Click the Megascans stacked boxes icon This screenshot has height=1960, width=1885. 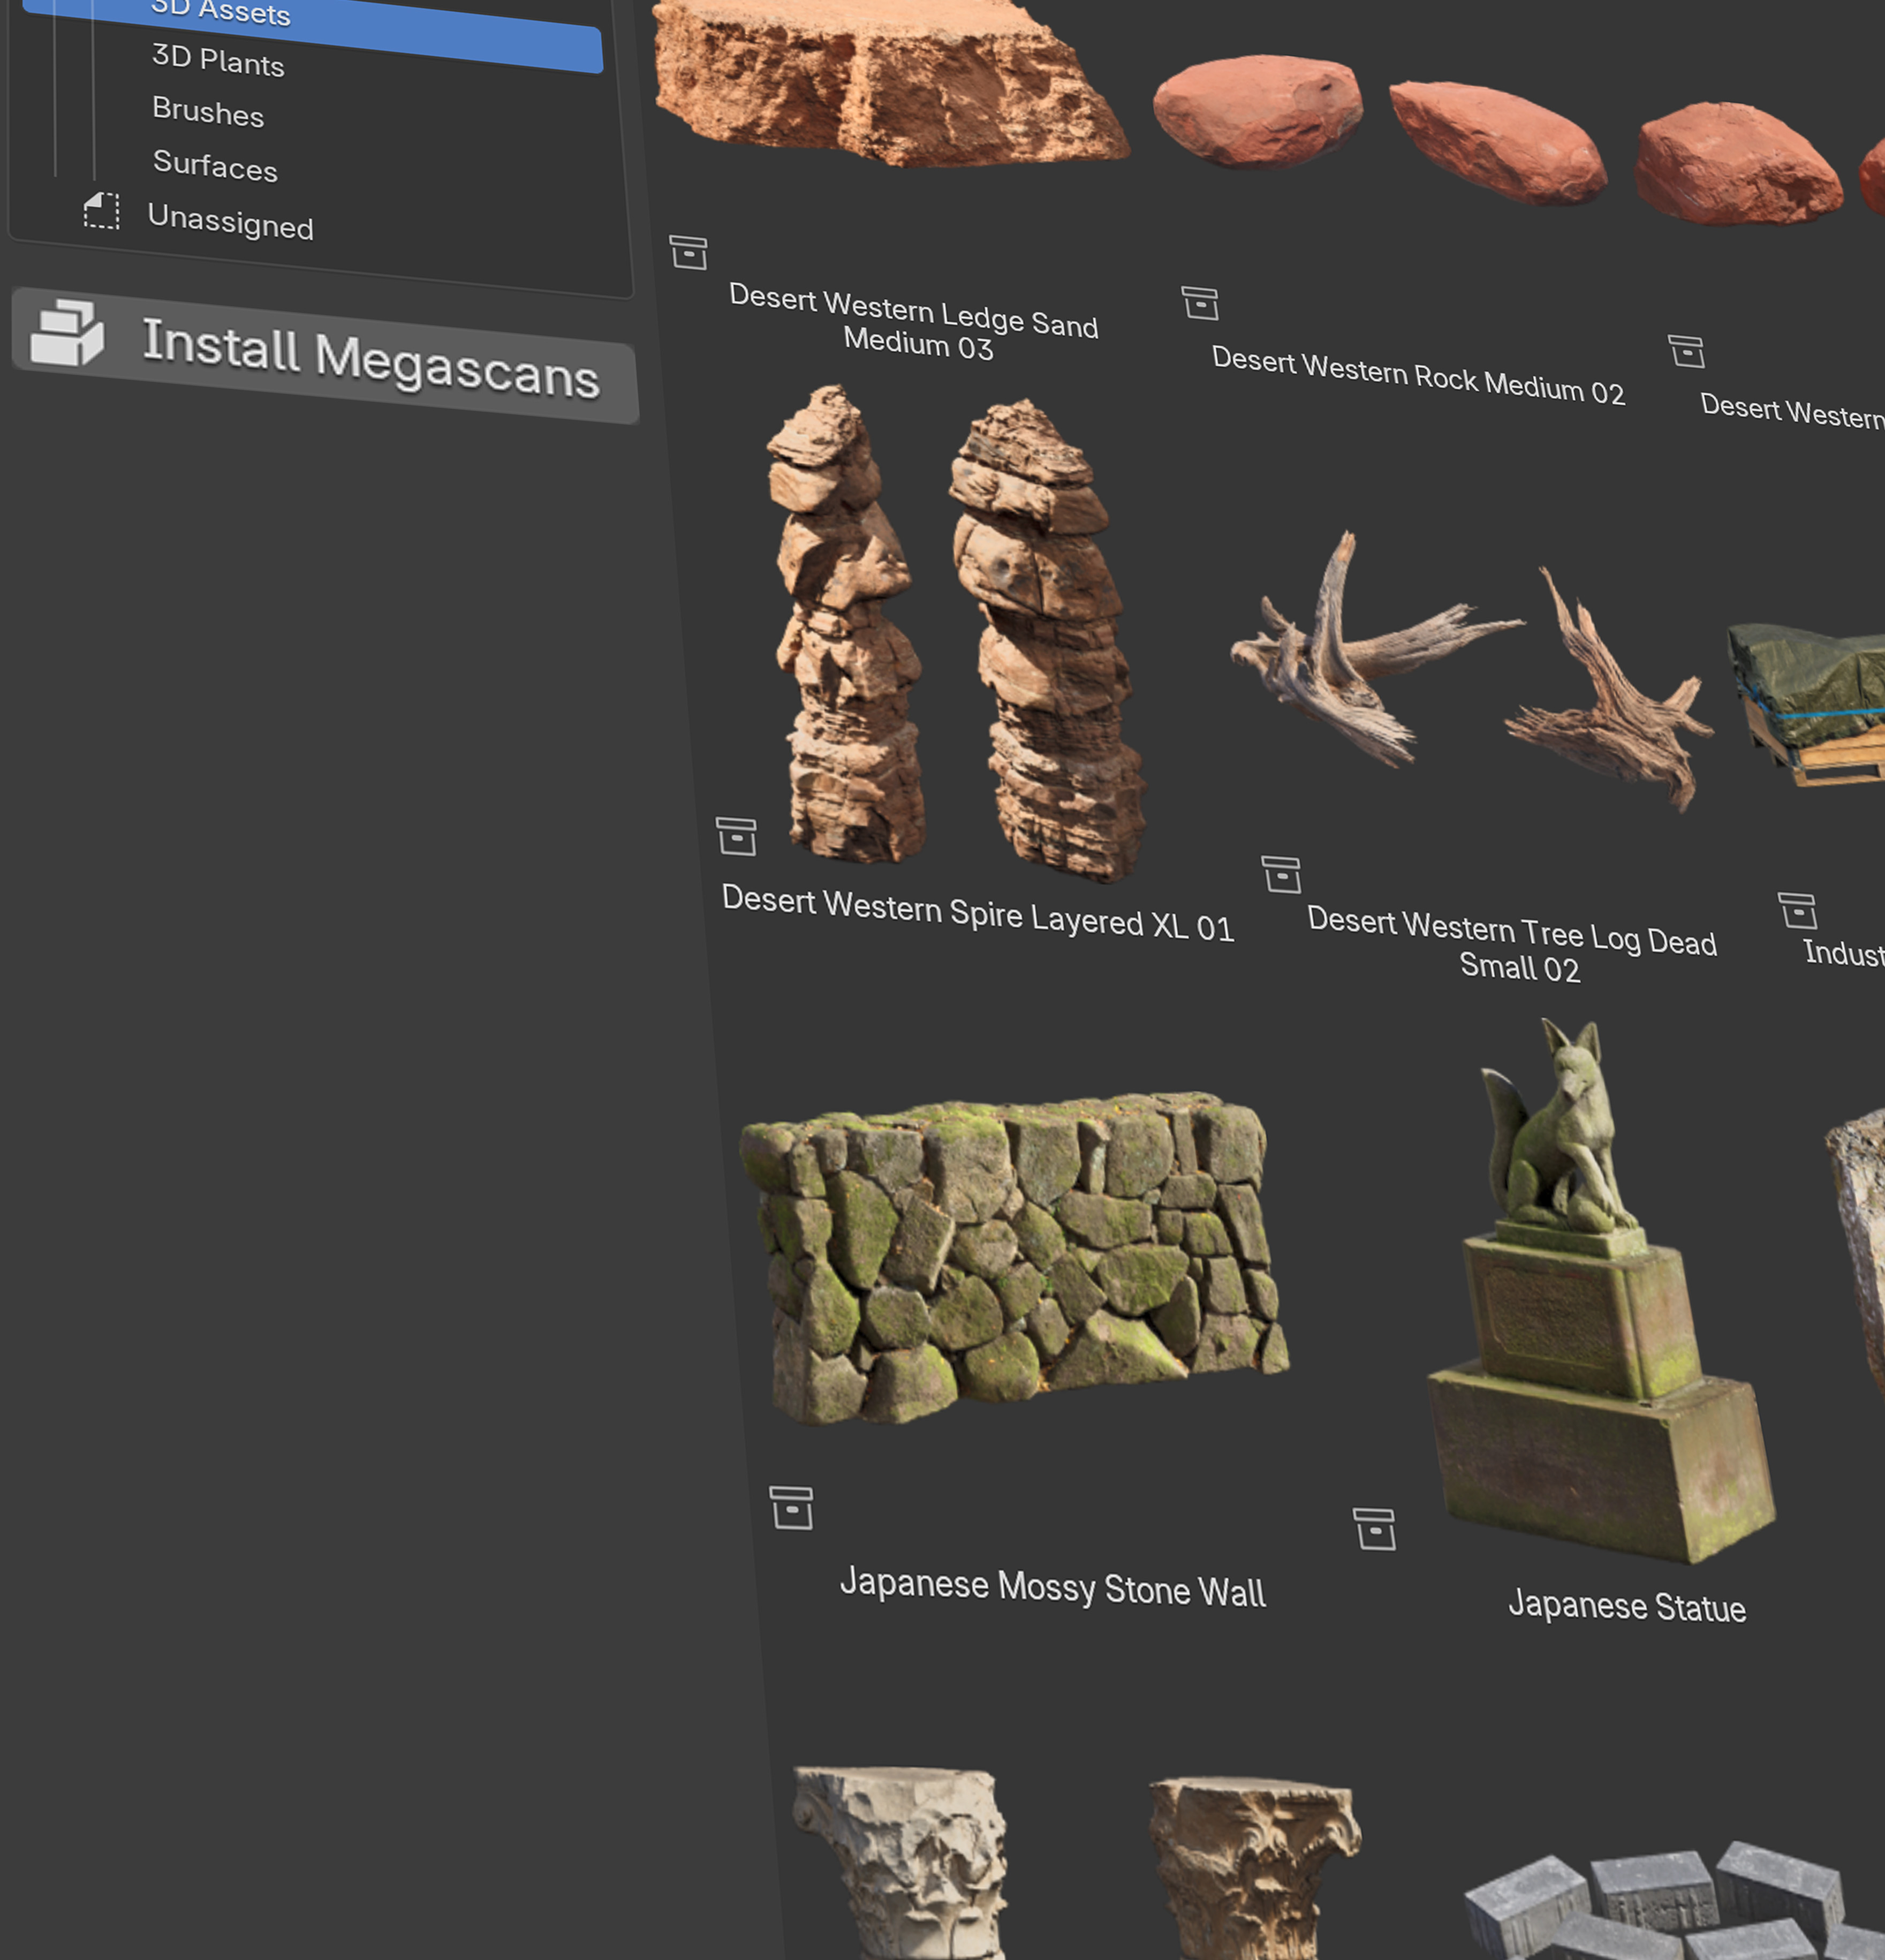(67, 333)
